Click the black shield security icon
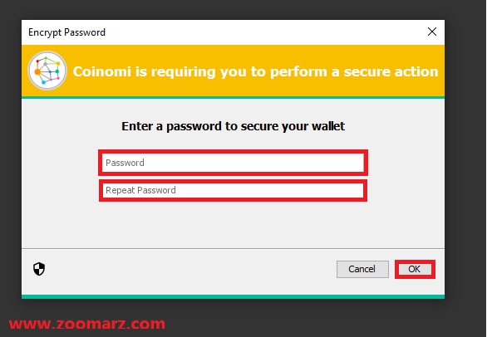This screenshot has width=487, height=337. (39, 269)
